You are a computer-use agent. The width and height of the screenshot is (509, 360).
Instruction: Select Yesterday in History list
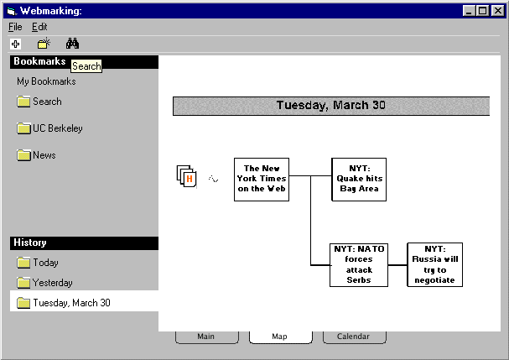tap(52, 283)
